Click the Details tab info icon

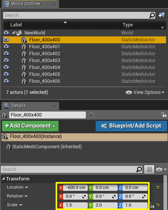pos(6,106)
